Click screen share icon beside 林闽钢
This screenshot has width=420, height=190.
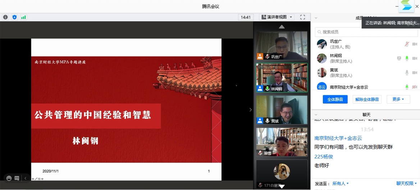tap(399, 58)
